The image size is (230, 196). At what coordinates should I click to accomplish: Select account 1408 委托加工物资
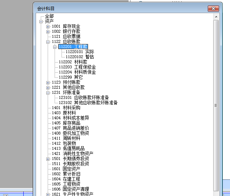(70, 133)
